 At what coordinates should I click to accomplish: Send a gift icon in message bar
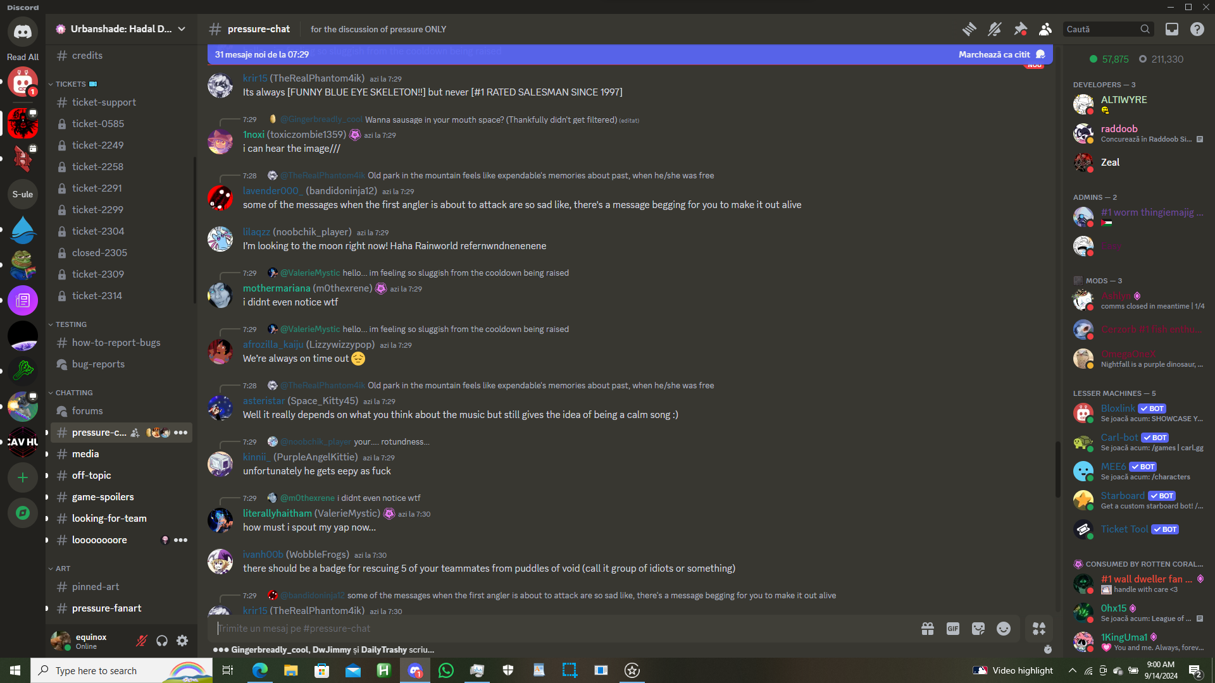[x=927, y=629]
